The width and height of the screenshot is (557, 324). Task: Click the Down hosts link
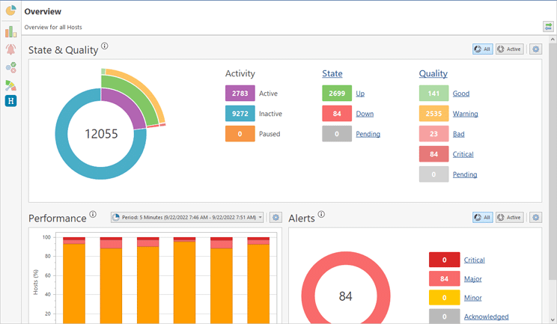click(365, 114)
